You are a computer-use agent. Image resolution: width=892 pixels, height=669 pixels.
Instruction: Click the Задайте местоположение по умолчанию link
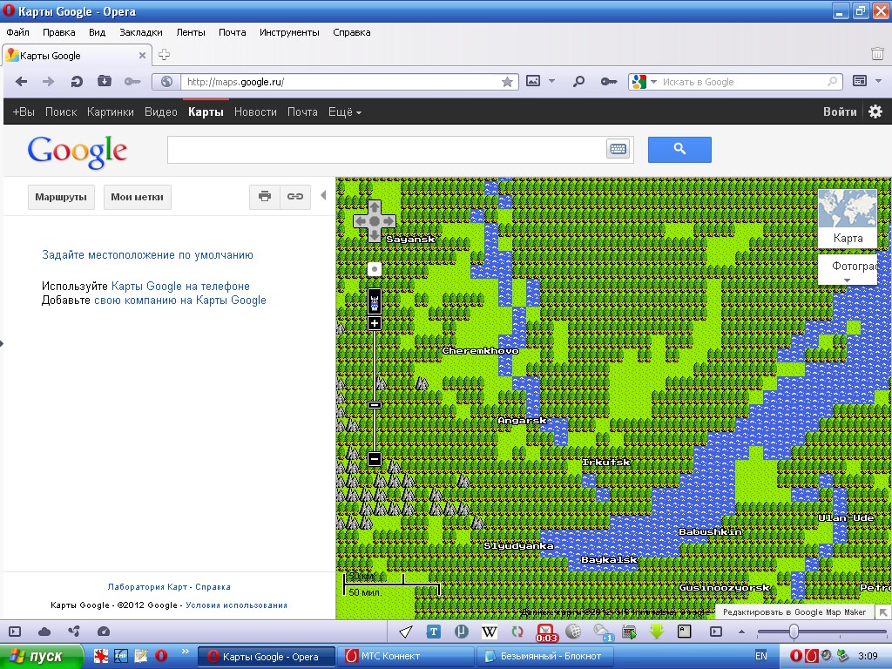(147, 255)
